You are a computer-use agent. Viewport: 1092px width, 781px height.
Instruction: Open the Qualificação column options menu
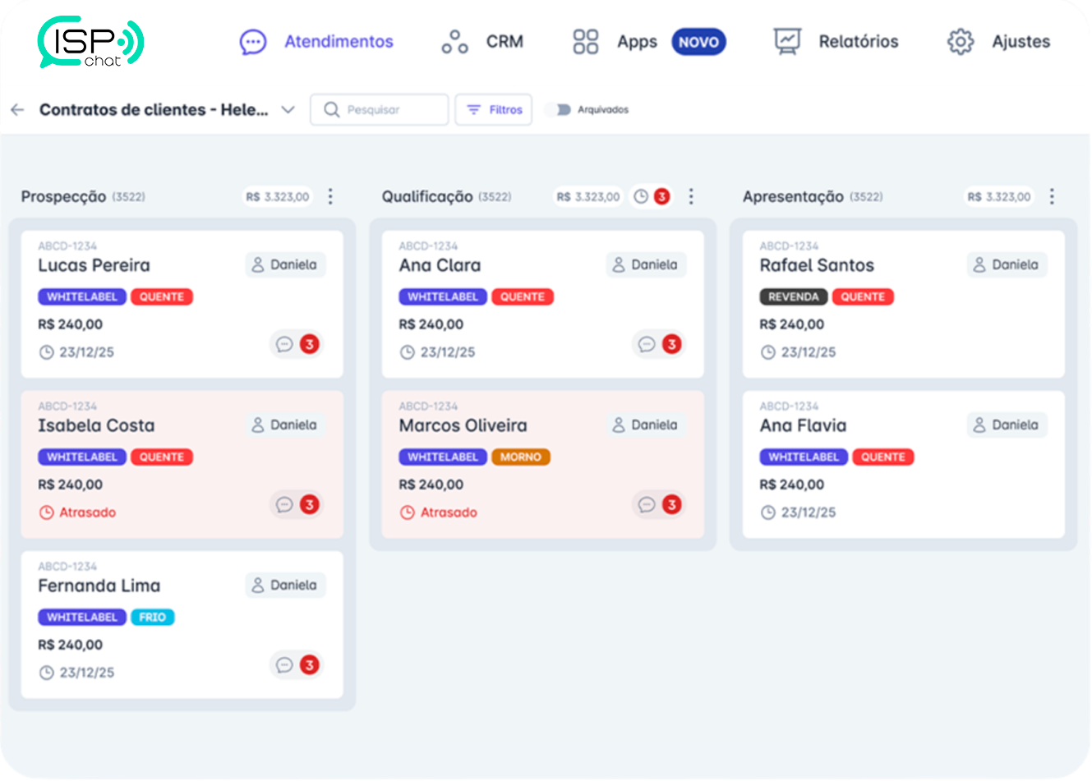pos(691,196)
